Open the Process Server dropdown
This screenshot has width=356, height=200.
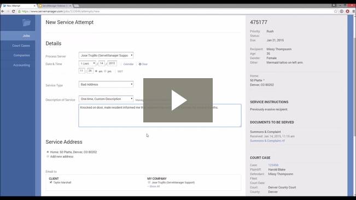pyautogui.click(x=106, y=55)
